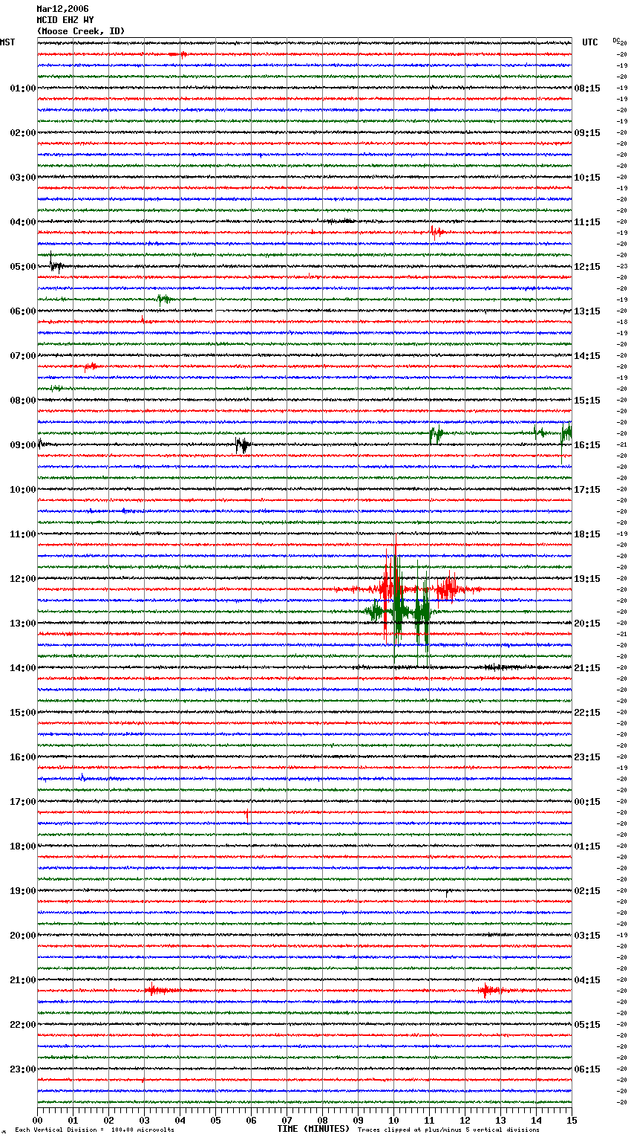
Task: Click the 04:15 UTC time label
Action: (x=587, y=980)
